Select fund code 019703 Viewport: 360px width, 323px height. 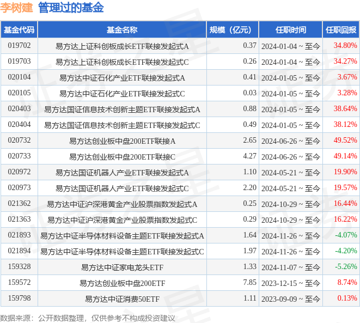tap(19, 62)
